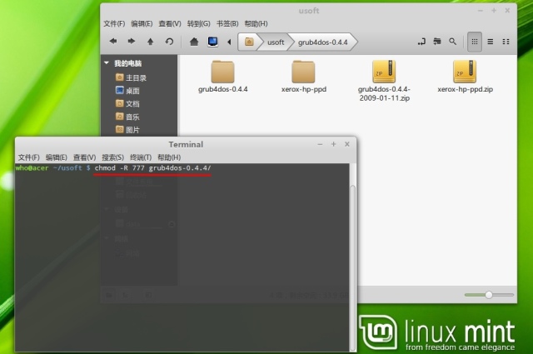
Task: Open Terminal 查看(V) menu
Action: 84,157
